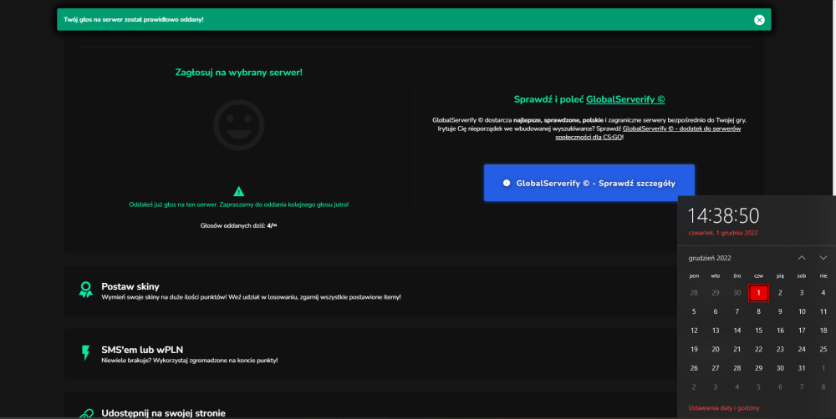Click Wymień swoje skiny description text

click(251, 297)
